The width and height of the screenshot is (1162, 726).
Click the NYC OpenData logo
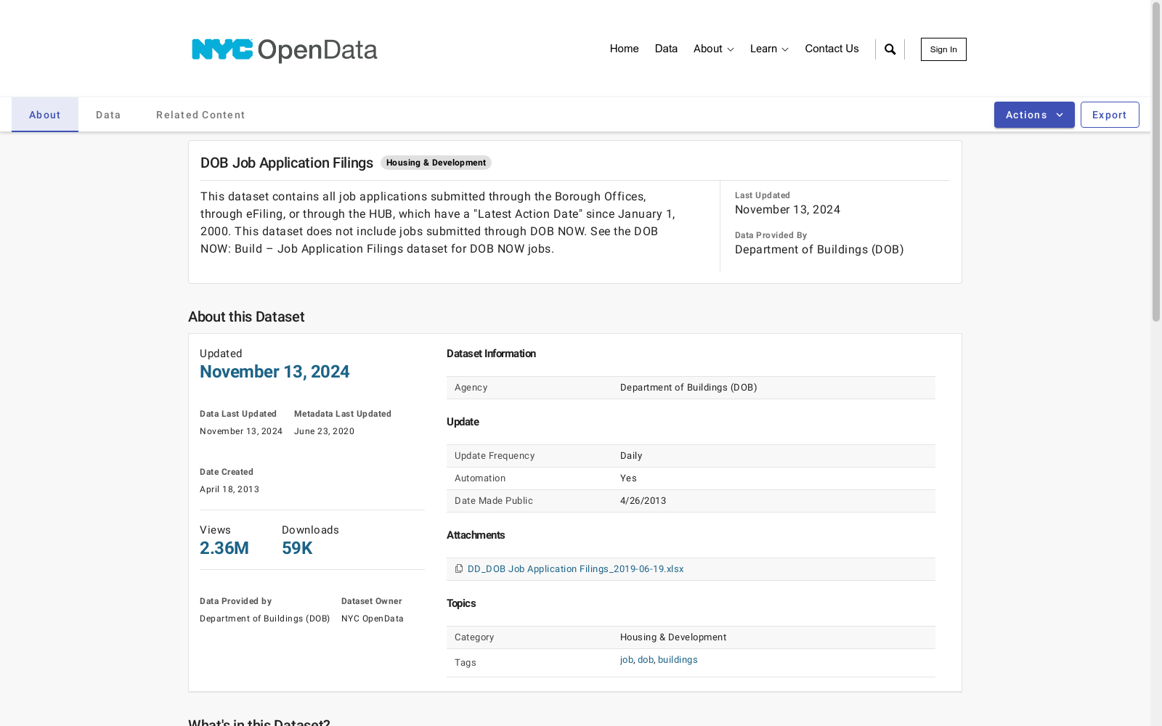pyautogui.click(x=284, y=50)
